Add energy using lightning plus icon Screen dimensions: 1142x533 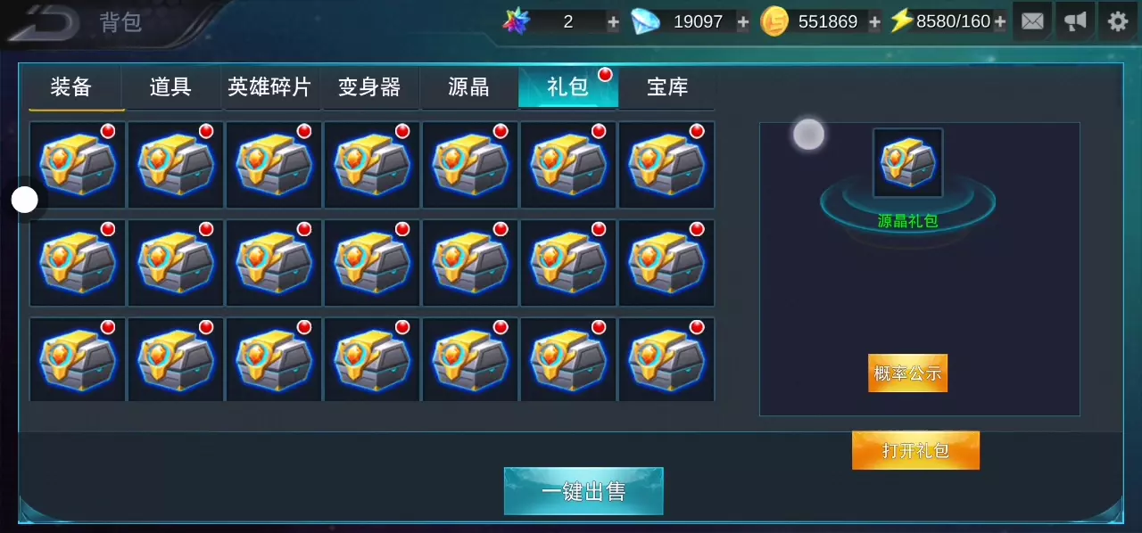(x=1000, y=22)
